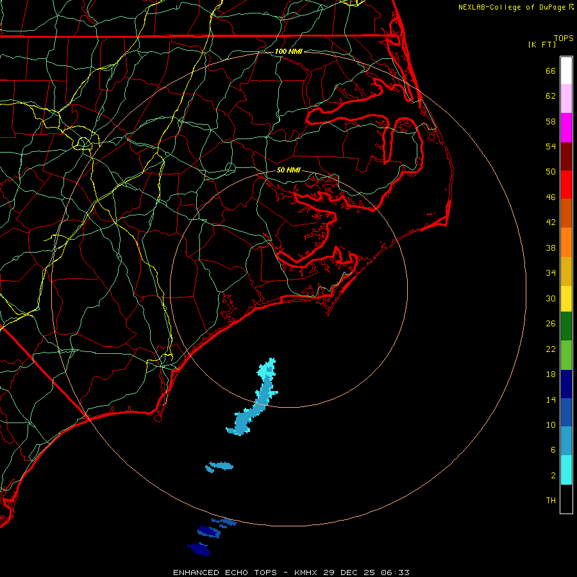Screen dimensions: 577x577
Task: Click the 'TOPS' legend title
Action: [x=564, y=38]
